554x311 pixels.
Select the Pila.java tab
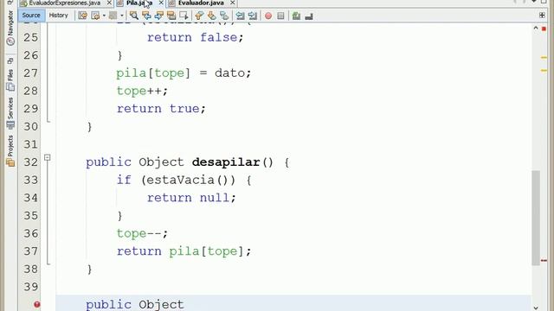[x=139, y=3]
